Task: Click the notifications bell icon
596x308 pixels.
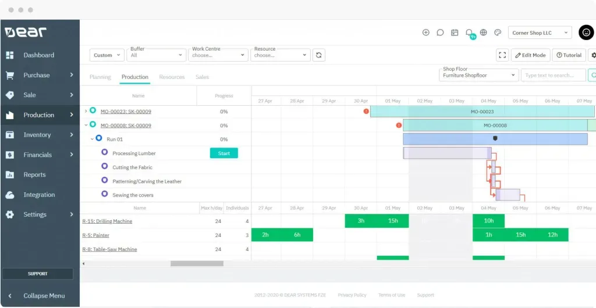Action: [469, 33]
